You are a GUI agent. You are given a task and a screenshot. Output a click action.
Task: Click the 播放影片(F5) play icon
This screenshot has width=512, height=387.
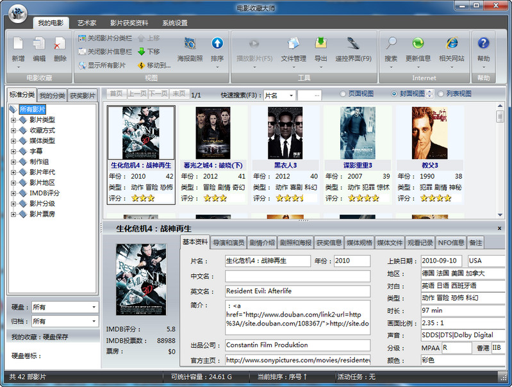(x=254, y=44)
